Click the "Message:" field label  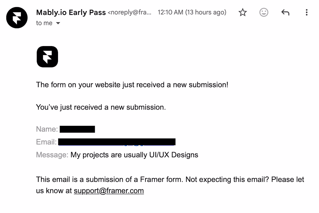click(52, 155)
